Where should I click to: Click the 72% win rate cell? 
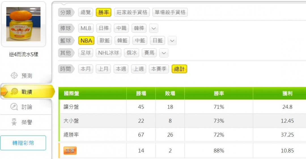pos(219,135)
